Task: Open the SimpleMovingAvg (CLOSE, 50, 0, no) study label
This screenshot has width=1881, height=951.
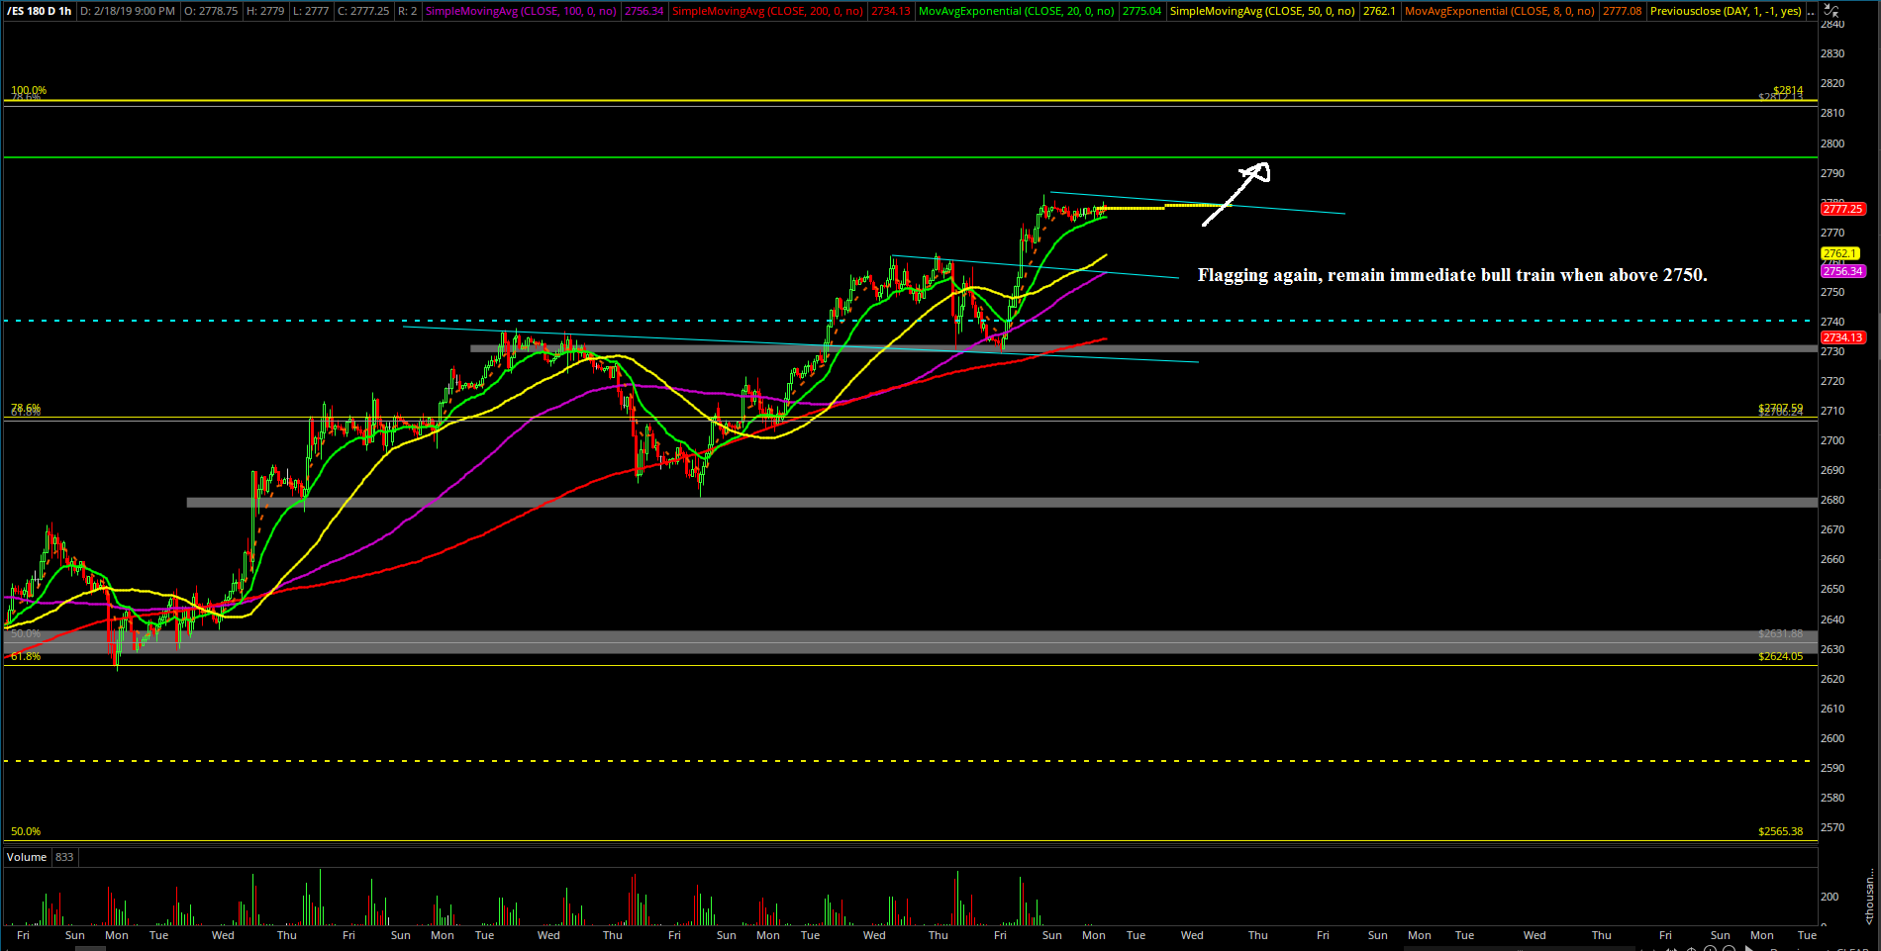Action: point(1262,11)
